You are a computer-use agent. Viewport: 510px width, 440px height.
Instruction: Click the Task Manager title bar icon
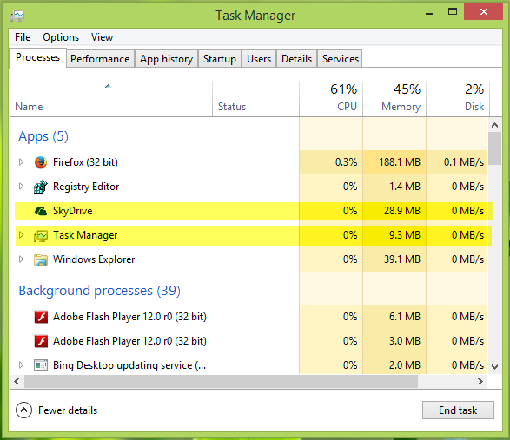[x=17, y=16]
